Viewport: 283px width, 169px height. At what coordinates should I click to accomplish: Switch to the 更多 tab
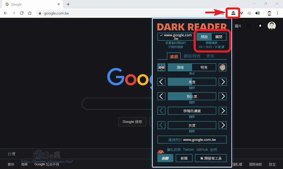point(210,56)
